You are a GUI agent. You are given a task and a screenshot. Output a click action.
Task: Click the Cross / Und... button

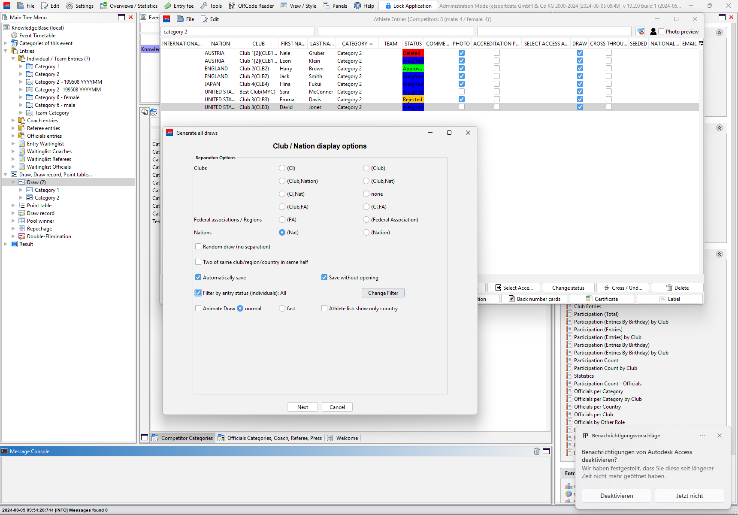click(x=623, y=288)
